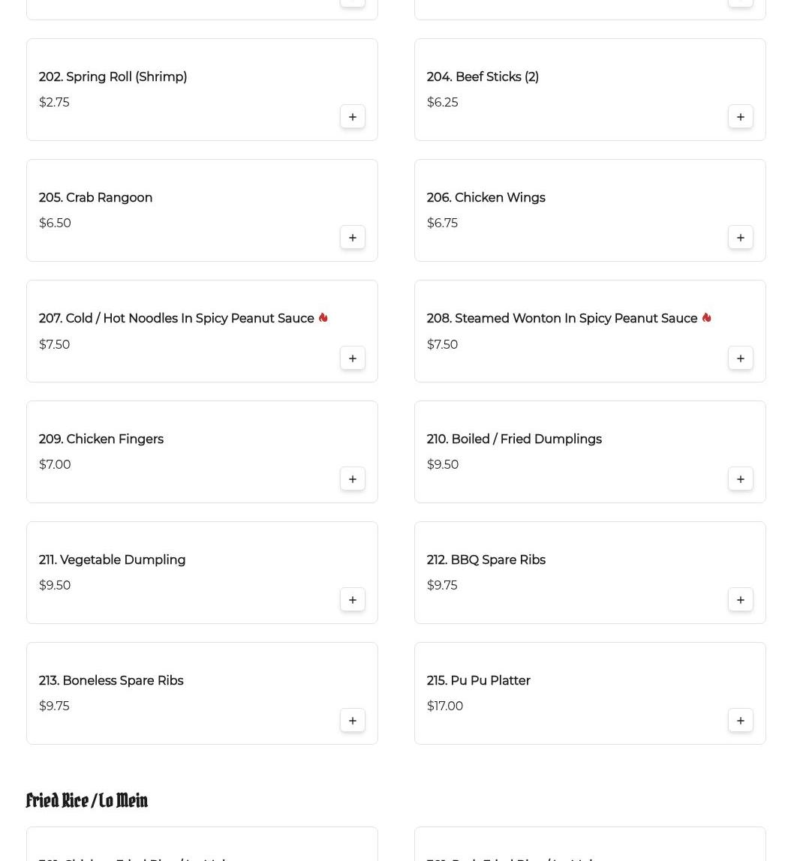The width and height of the screenshot is (788, 861).
Task: Add BBQ Spare Ribs to order
Action: pos(740,600)
